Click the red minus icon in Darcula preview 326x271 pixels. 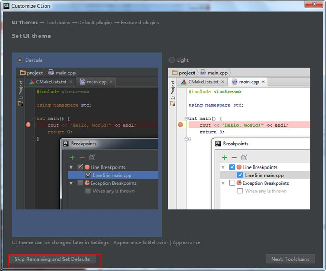82,157
